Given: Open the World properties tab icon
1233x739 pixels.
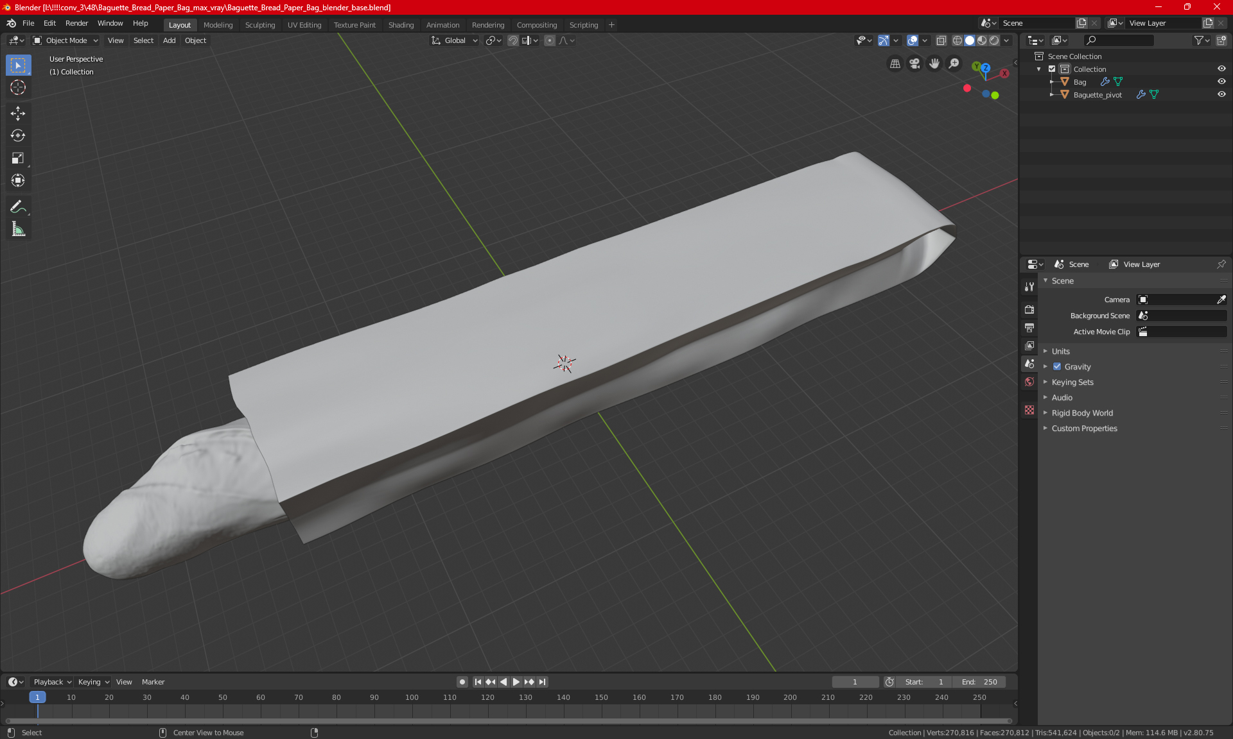Looking at the screenshot, I should [x=1029, y=382].
